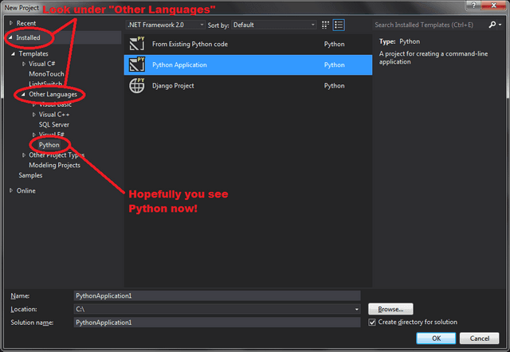Click the Python Application template icon
Viewport: 510px width, 352px height.
coord(136,65)
